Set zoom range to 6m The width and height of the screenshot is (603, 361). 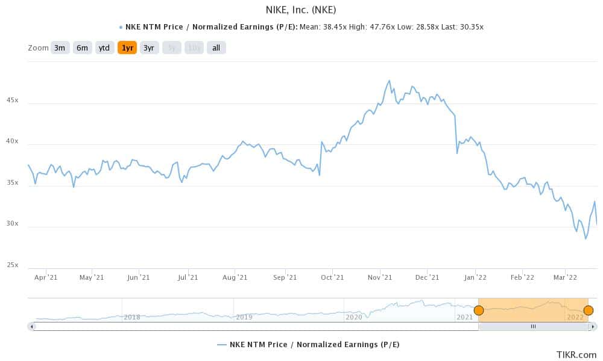coord(82,48)
